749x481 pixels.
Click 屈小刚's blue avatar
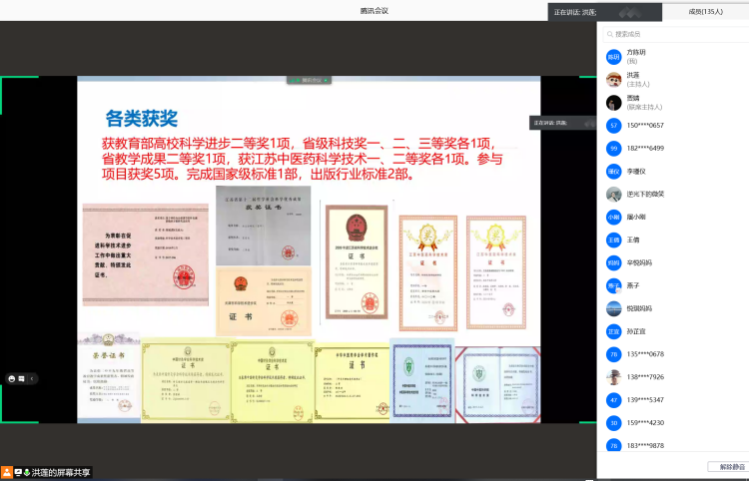[614, 218]
